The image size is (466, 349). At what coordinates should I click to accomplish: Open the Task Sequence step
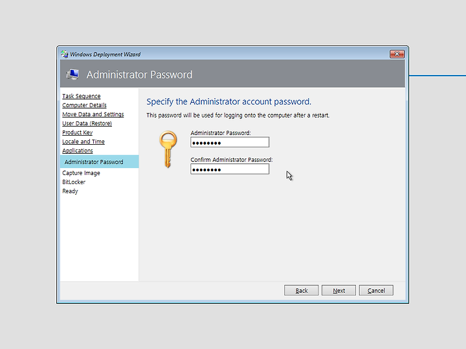point(82,96)
